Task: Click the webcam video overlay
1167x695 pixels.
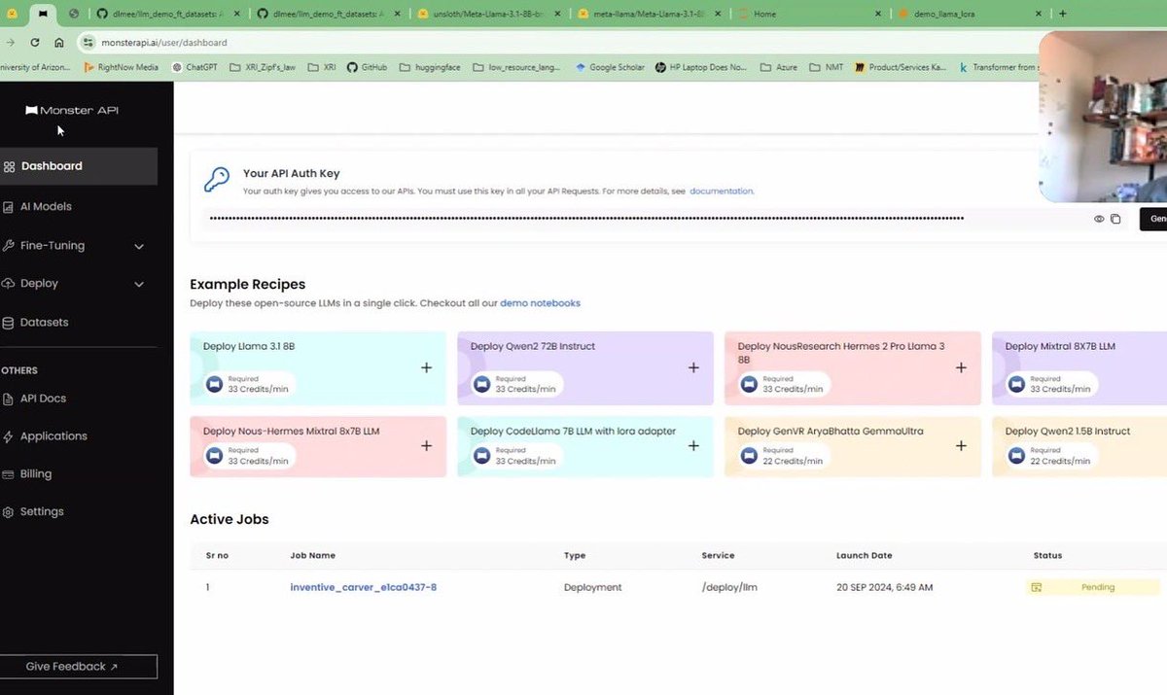Action: pos(1103,117)
